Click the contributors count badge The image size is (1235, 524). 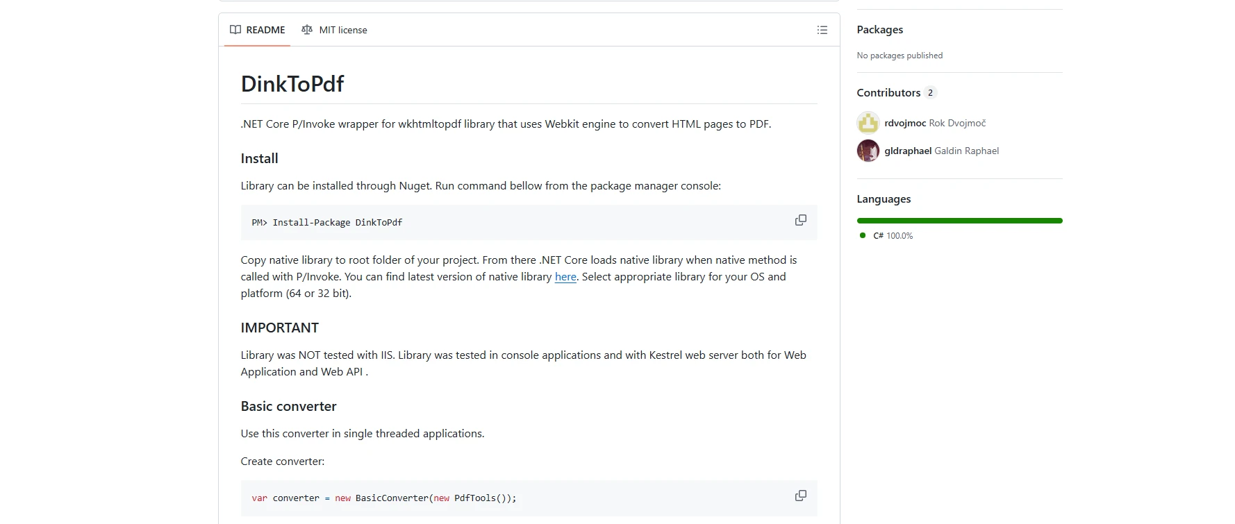click(930, 92)
